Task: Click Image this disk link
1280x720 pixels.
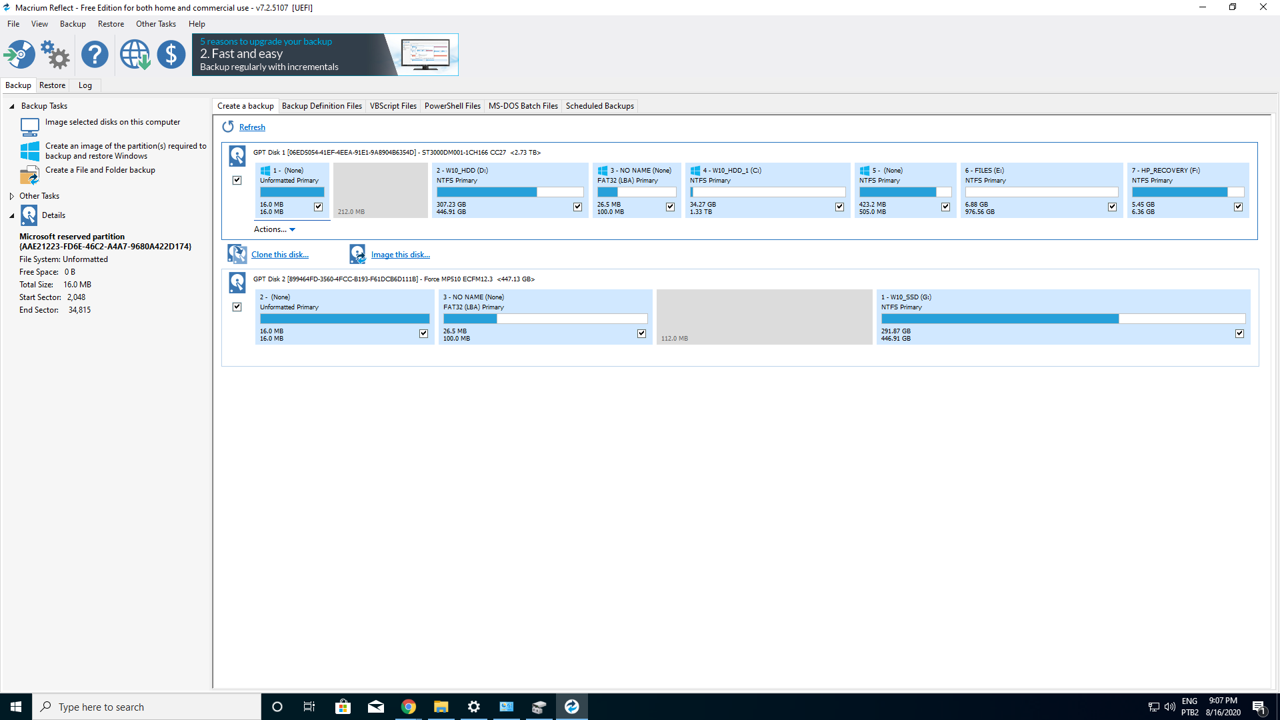Action: [x=401, y=255]
